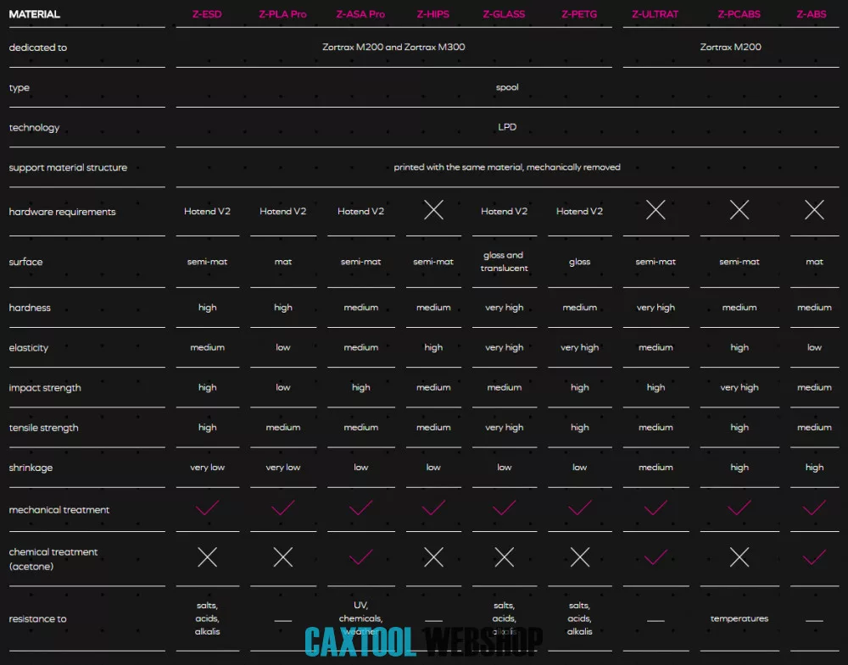This screenshot has width=848, height=665.
Task: Click the Z-ABS hardware requirements X icon
Action: pos(814,211)
